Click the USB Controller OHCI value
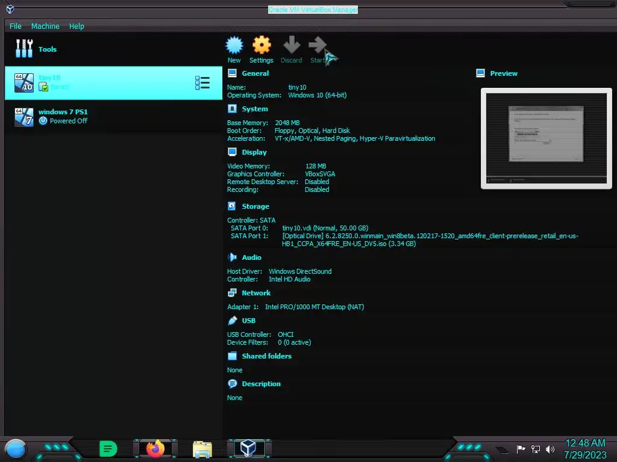Image resolution: width=617 pixels, height=462 pixels. point(286,334)
